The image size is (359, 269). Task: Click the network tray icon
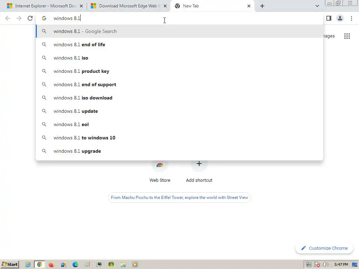309,265
